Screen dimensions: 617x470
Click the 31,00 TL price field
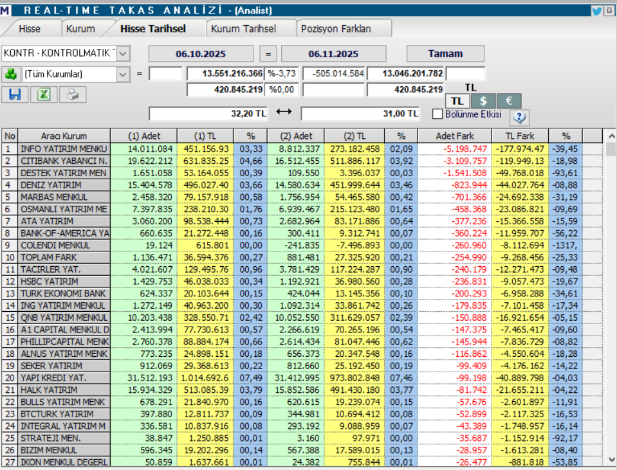coord(360,114)
